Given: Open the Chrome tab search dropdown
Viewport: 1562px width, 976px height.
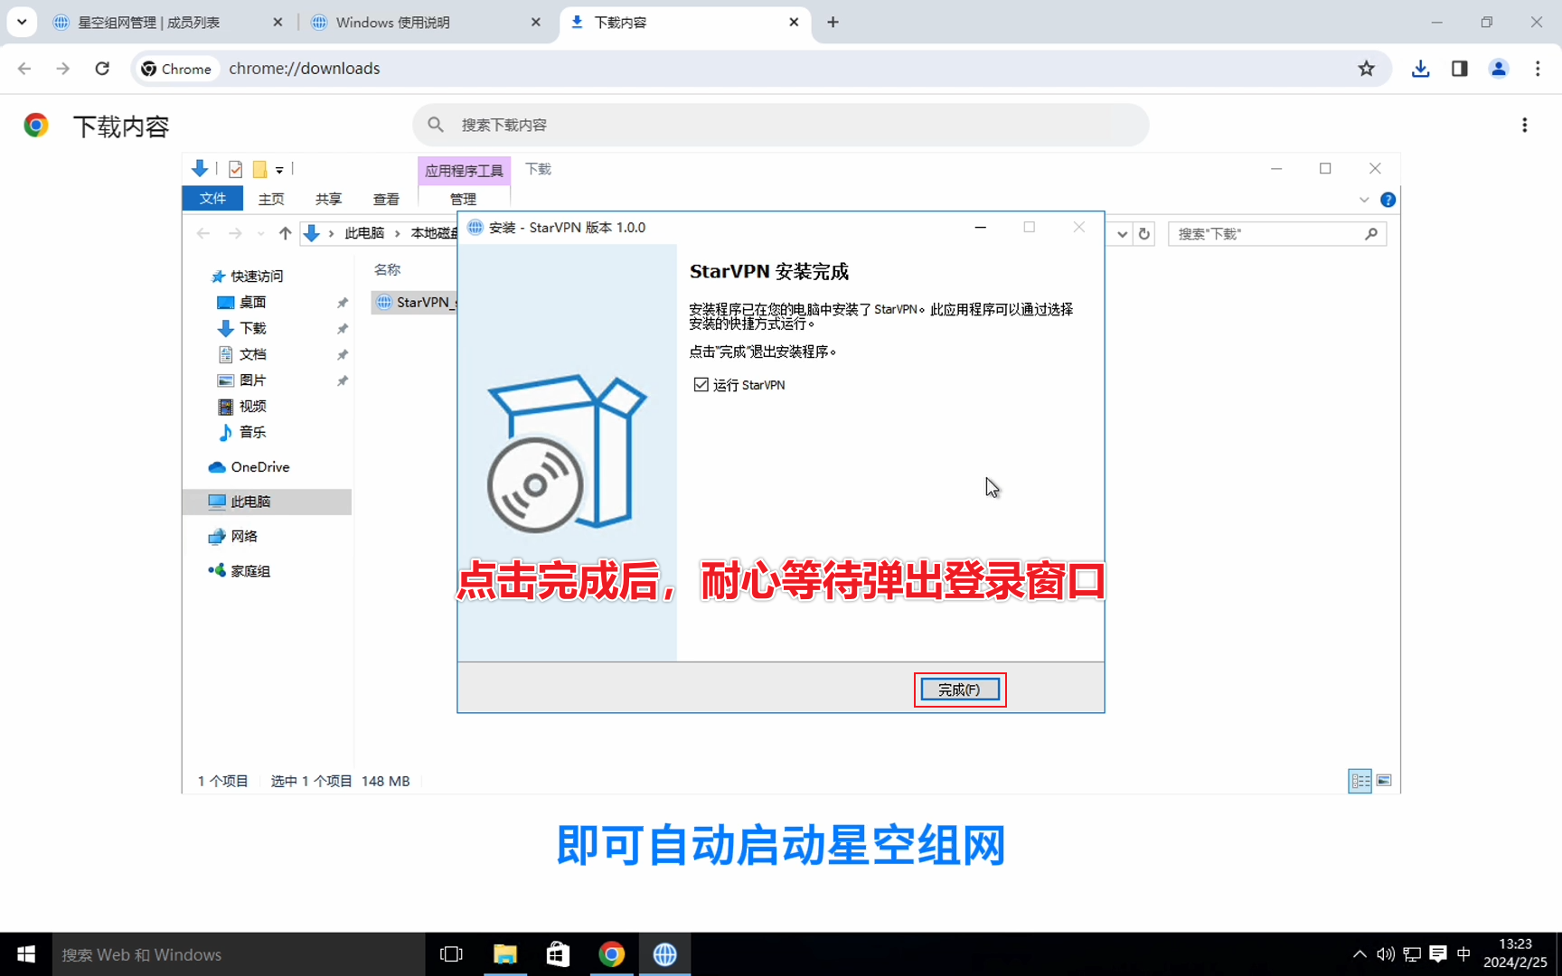Looking at the screenshot, I should [x=22, y=23].
